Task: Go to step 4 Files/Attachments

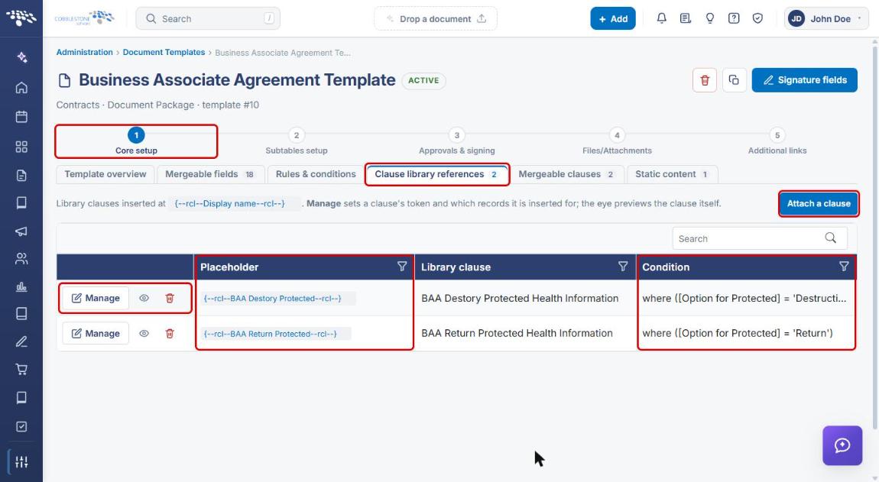Action: click(x=617, y=141)
